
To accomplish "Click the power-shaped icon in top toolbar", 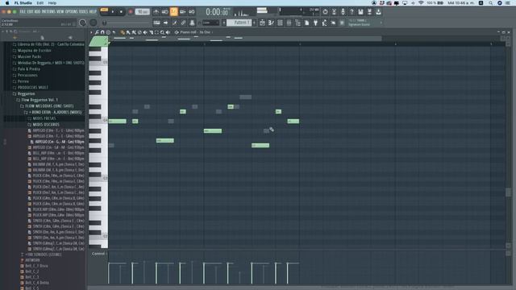I will [325, 12].
